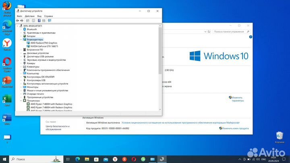Open the Opera browser desktop shortcut
Viewport: 290px width, 163px height.
(x=7, y=62)
